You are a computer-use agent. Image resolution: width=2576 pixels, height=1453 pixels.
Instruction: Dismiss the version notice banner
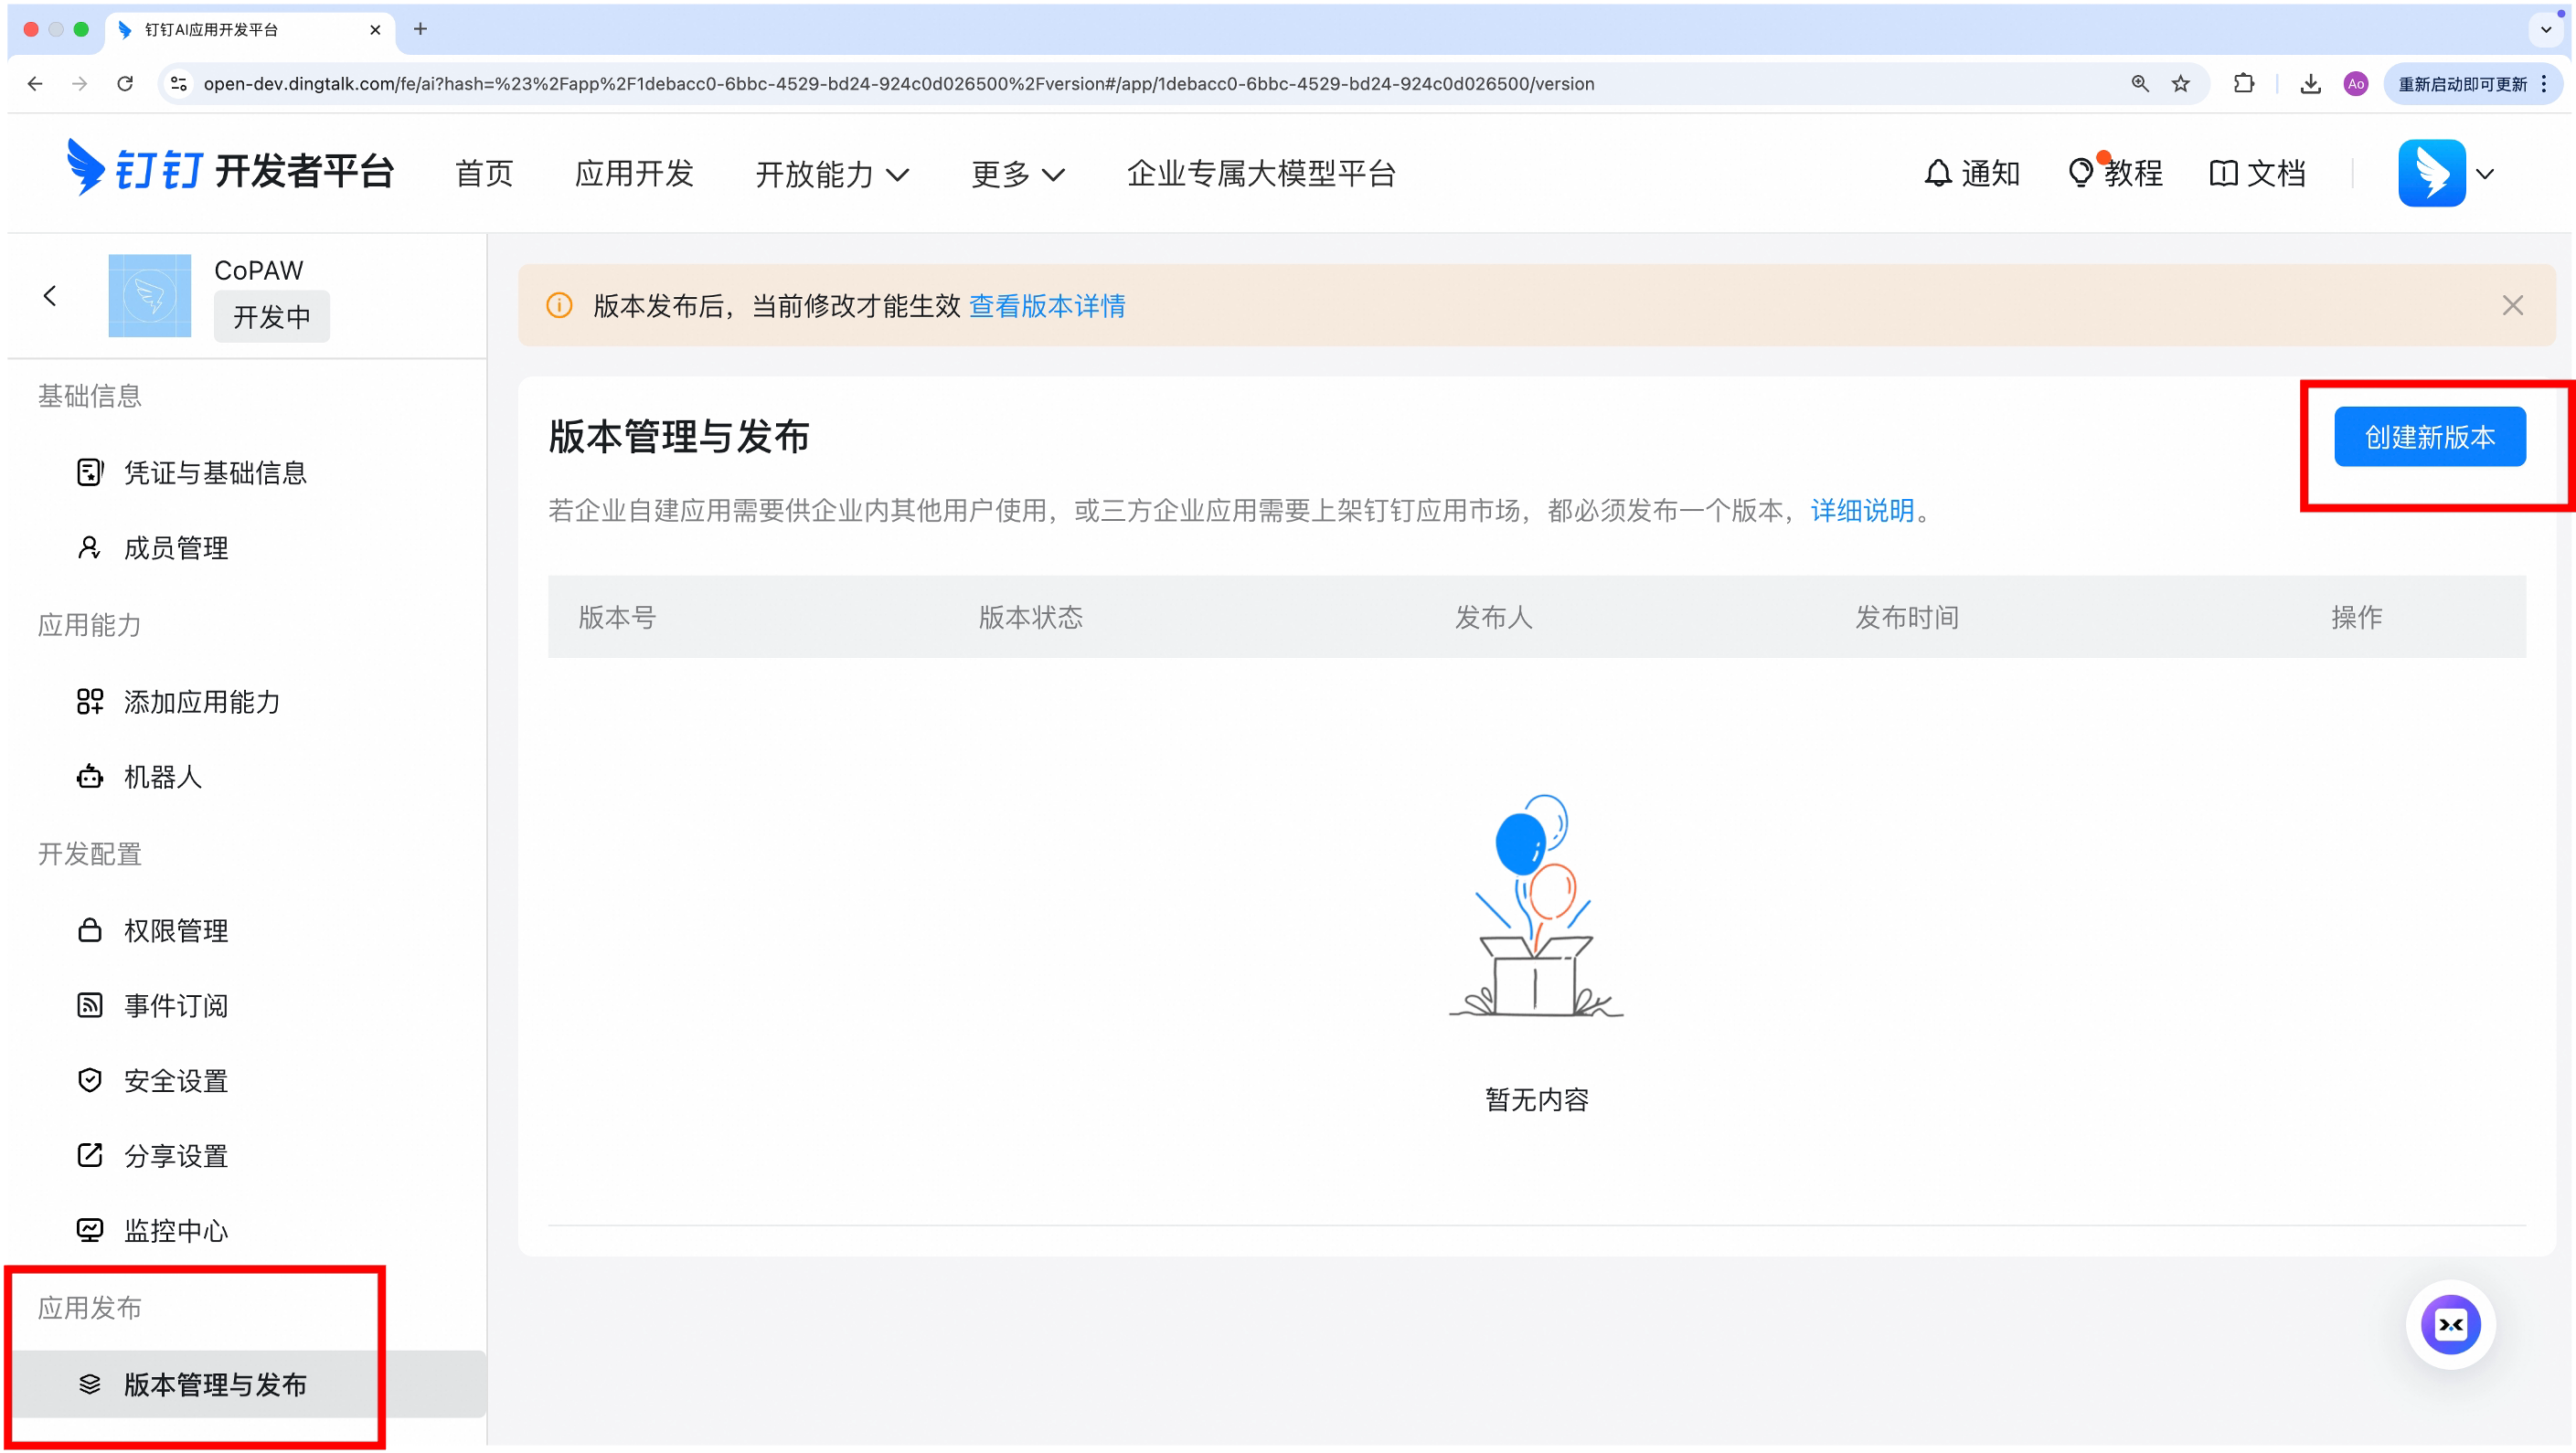pos(2513,305)
